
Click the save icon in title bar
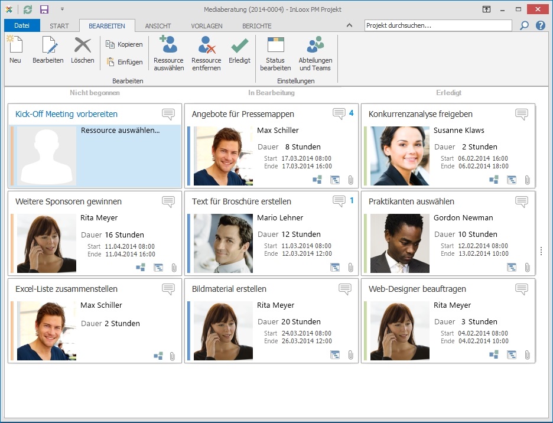click(x=44, y=9)
